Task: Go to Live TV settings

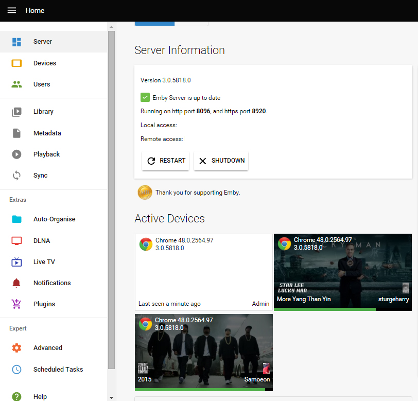Action: pos(44,262)
